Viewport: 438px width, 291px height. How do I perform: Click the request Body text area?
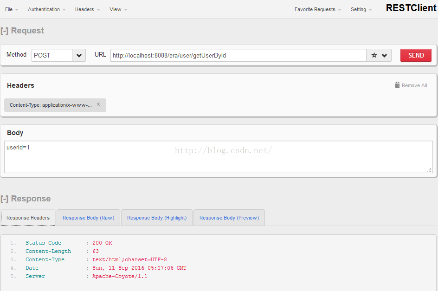click(x=219, y=157)
